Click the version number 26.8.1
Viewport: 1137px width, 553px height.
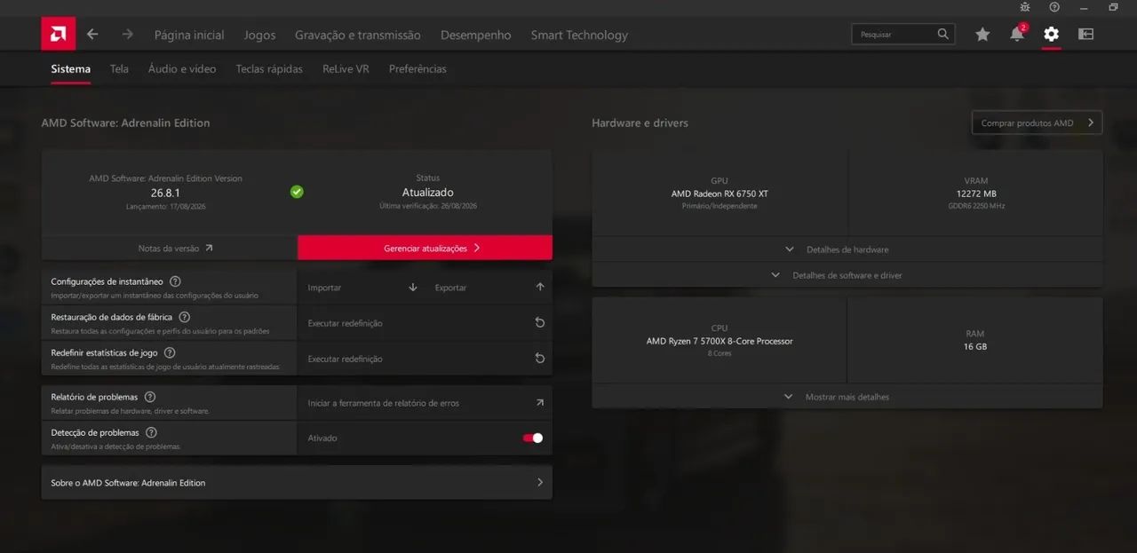coord(165,192)
